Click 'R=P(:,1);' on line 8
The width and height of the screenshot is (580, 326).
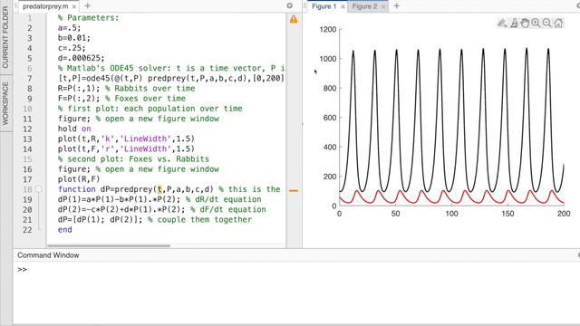[x=79, y=89]
